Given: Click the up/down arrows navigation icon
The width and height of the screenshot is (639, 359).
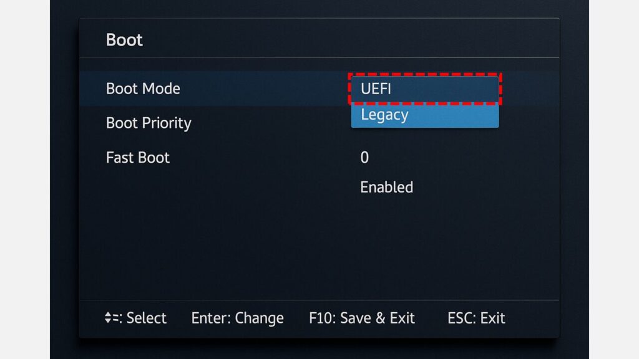Looking at the screenshot, I should click(108, 318).
